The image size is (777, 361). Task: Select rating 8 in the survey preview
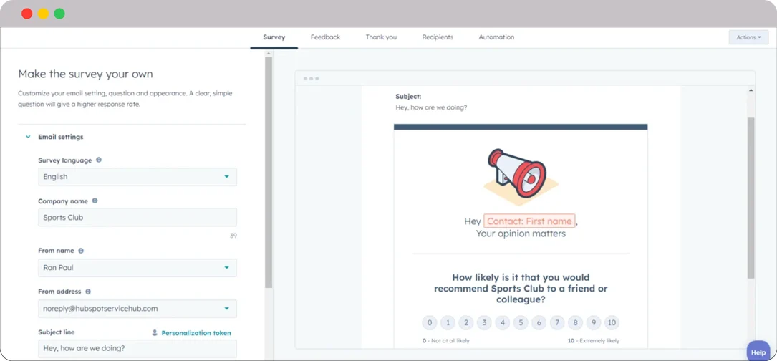coord(575,323)
